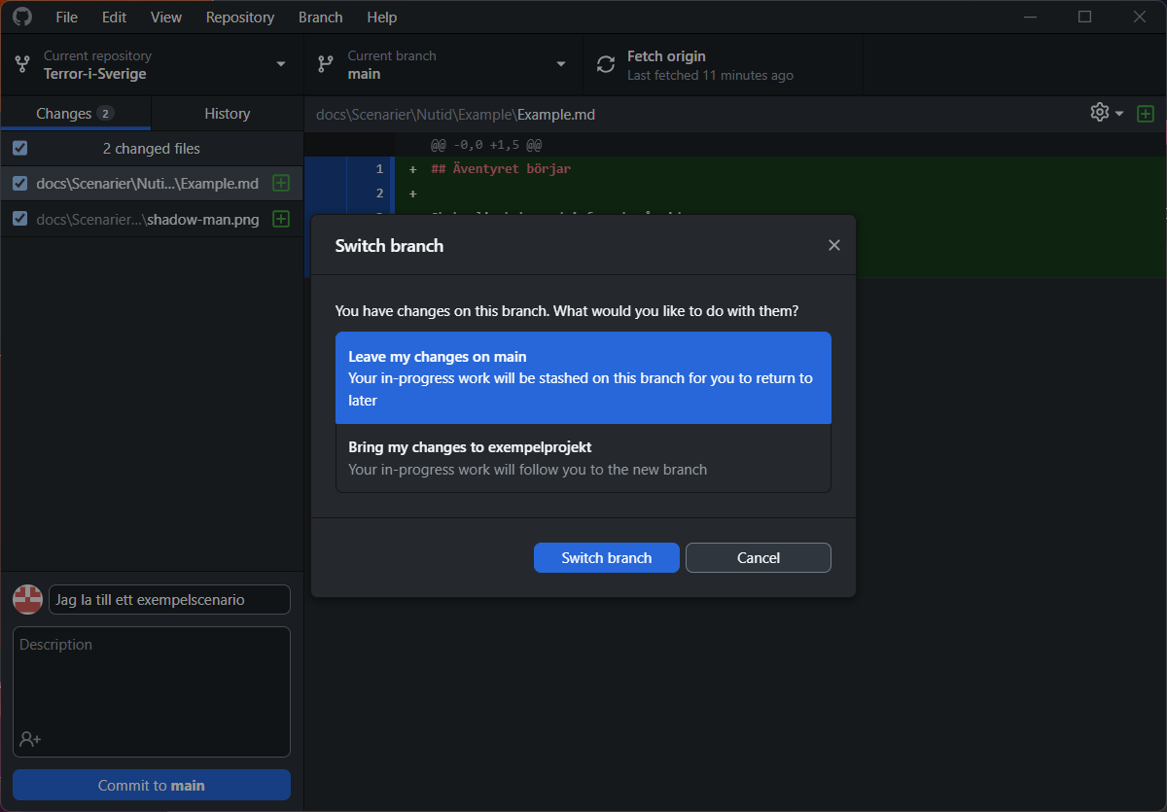Click diff line number 2
Image resolution: width=1167 pixels, height=812 pixels.
click(x=379, y=193)
